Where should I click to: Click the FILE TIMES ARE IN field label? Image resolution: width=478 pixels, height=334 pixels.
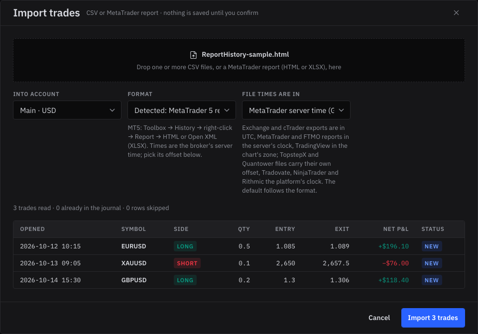click(271, 94)
